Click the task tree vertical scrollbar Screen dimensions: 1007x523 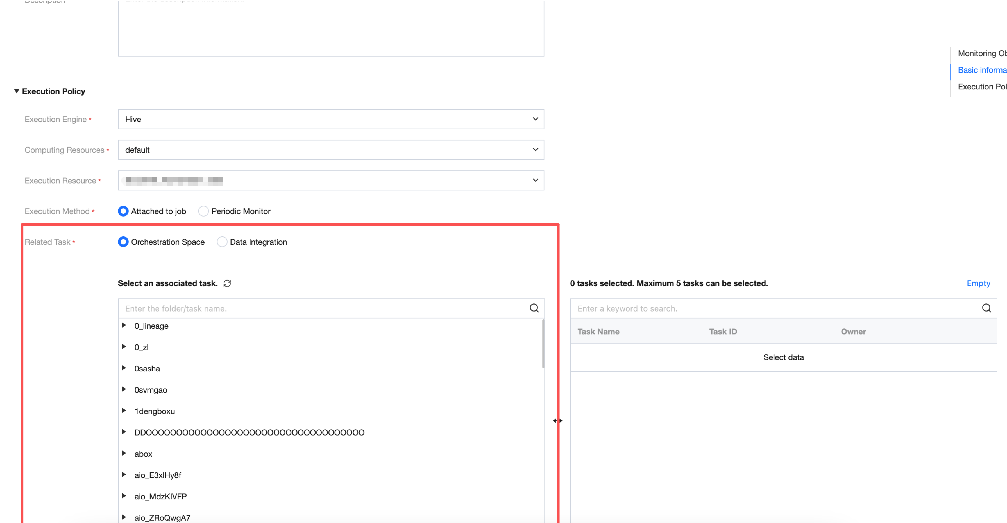coord(543,344)
